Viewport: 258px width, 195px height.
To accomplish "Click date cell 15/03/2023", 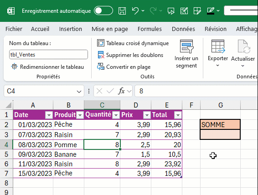I will (x=33, y=173).
